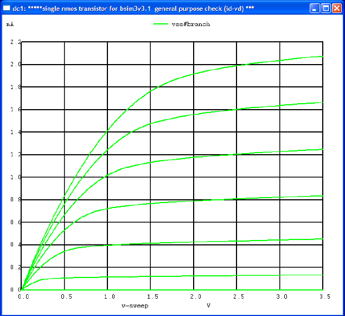
Task: Click the 0.5 tick on the x-axis
Action: 66,296
